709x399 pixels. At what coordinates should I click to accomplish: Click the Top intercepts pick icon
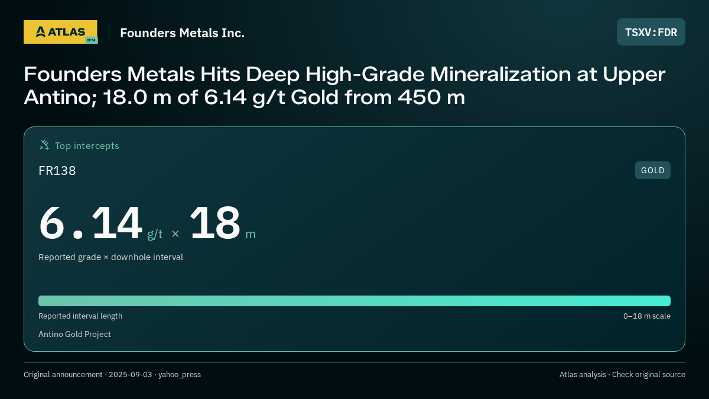pos(44,145)
